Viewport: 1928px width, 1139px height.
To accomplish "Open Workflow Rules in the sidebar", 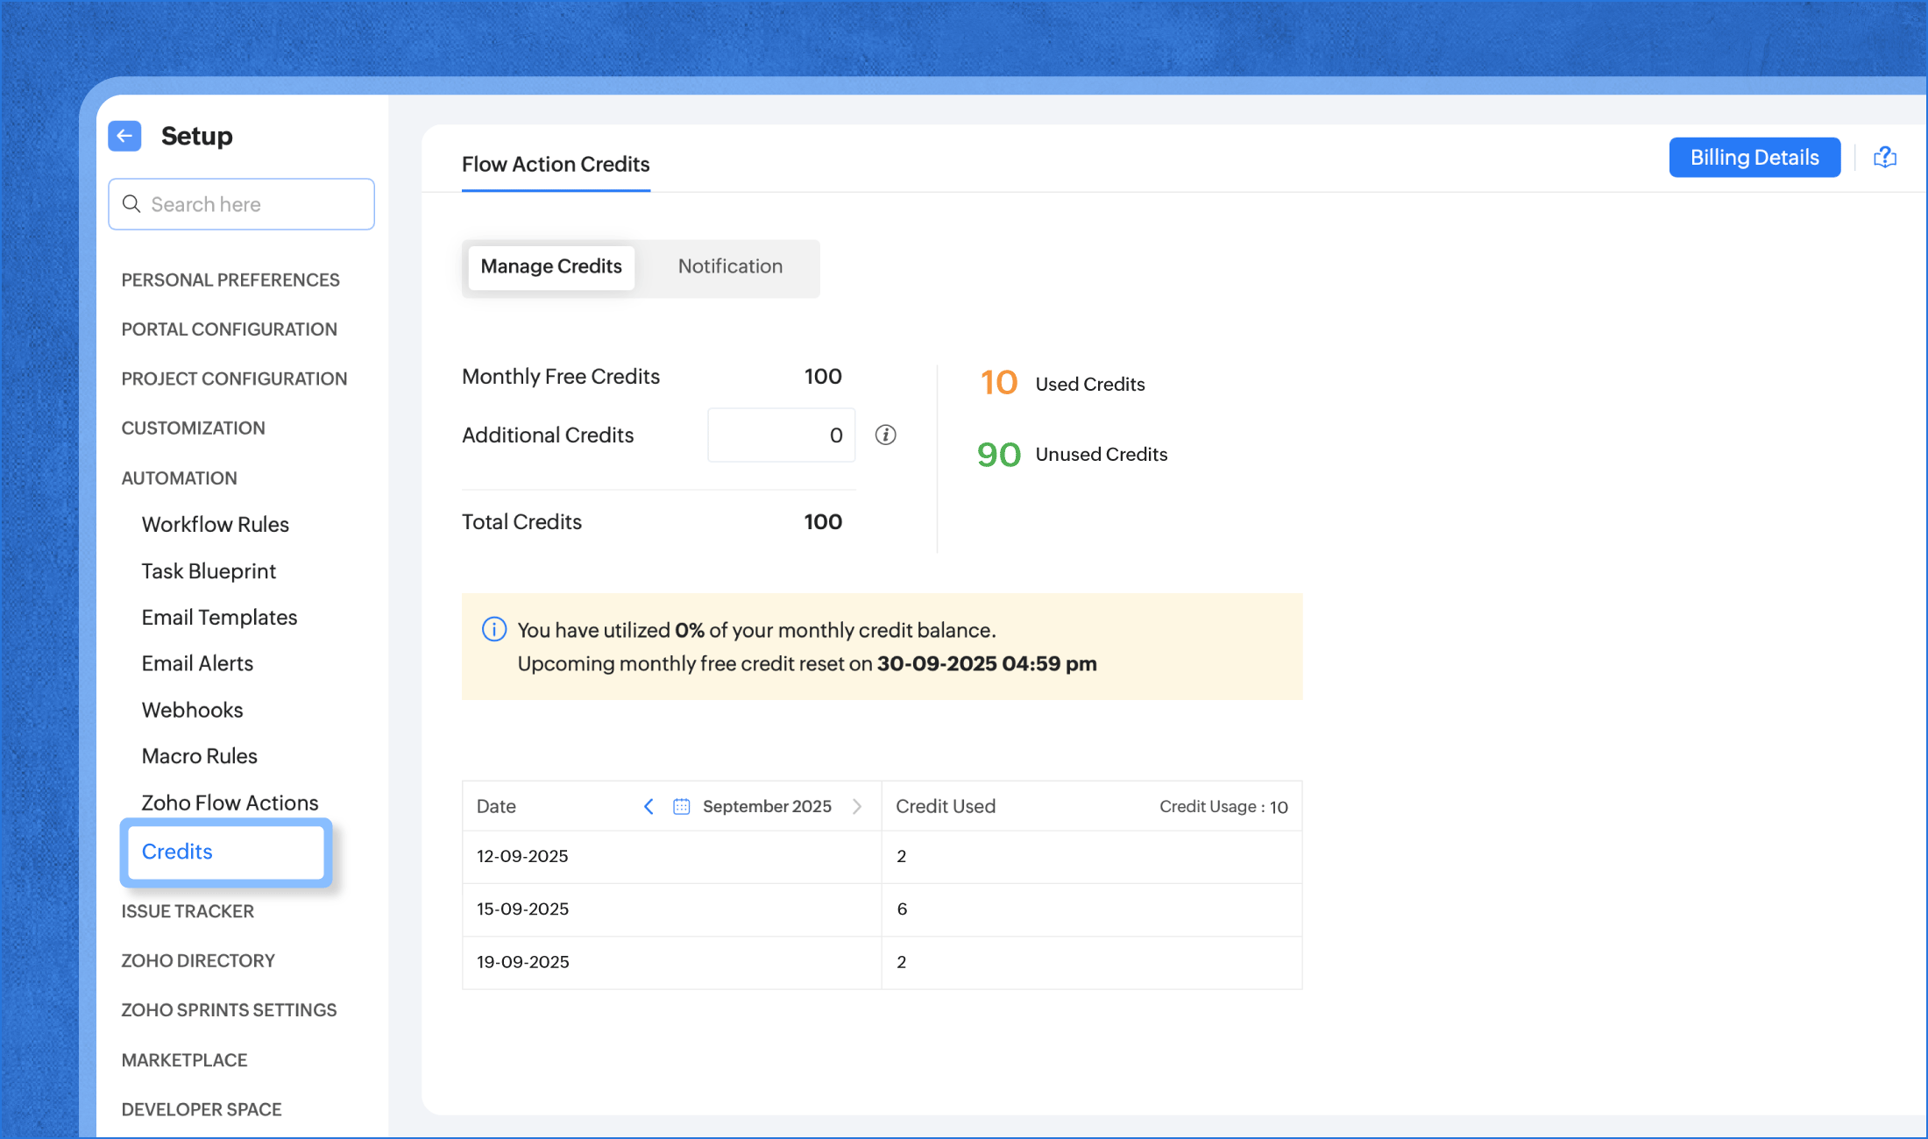I will click(x=215, y=524).
